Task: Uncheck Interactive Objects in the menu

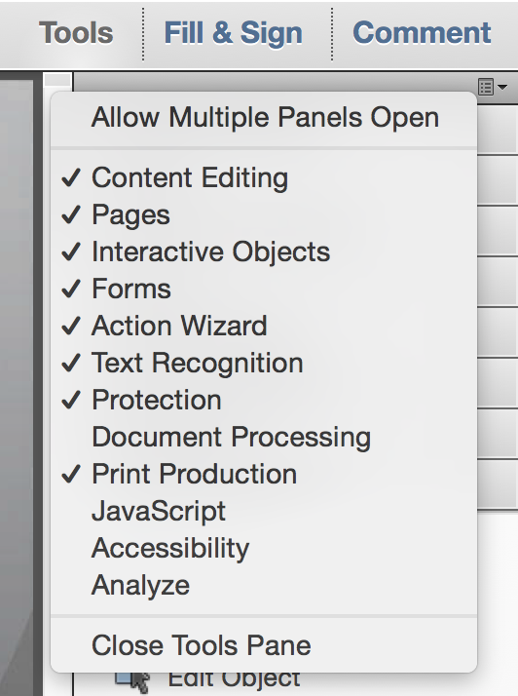Action: tap(264, 252)
